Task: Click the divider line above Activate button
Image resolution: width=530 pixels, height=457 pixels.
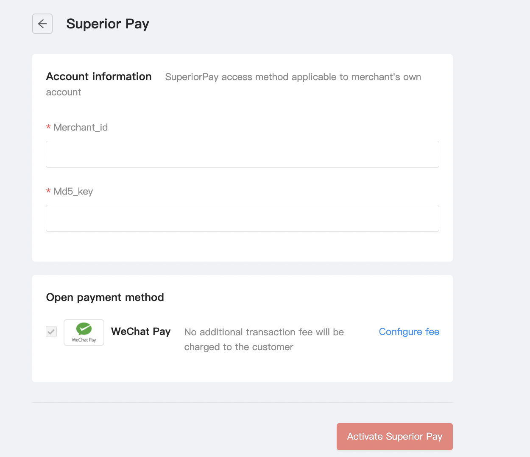Action: (243, 402)
